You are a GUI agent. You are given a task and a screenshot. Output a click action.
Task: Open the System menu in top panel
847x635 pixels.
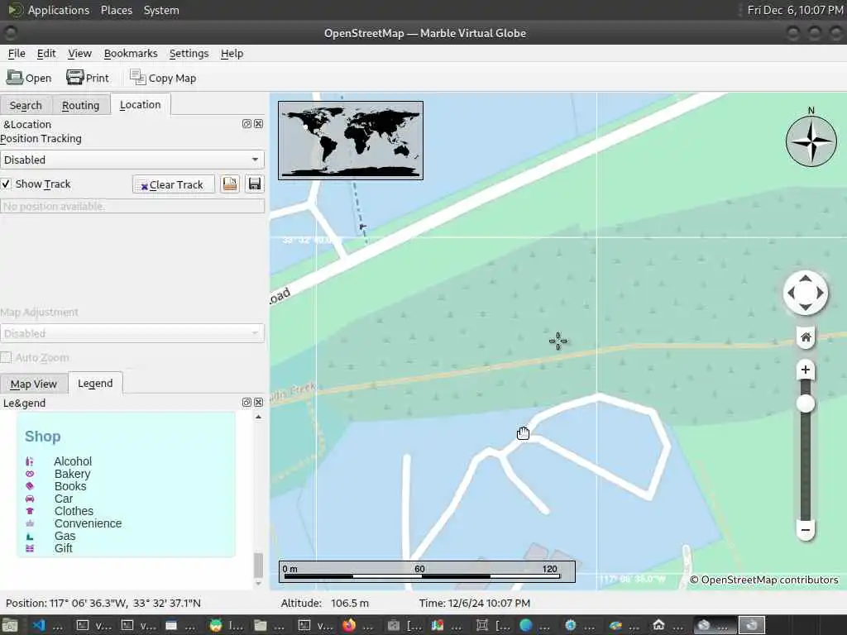coord(161,10)
